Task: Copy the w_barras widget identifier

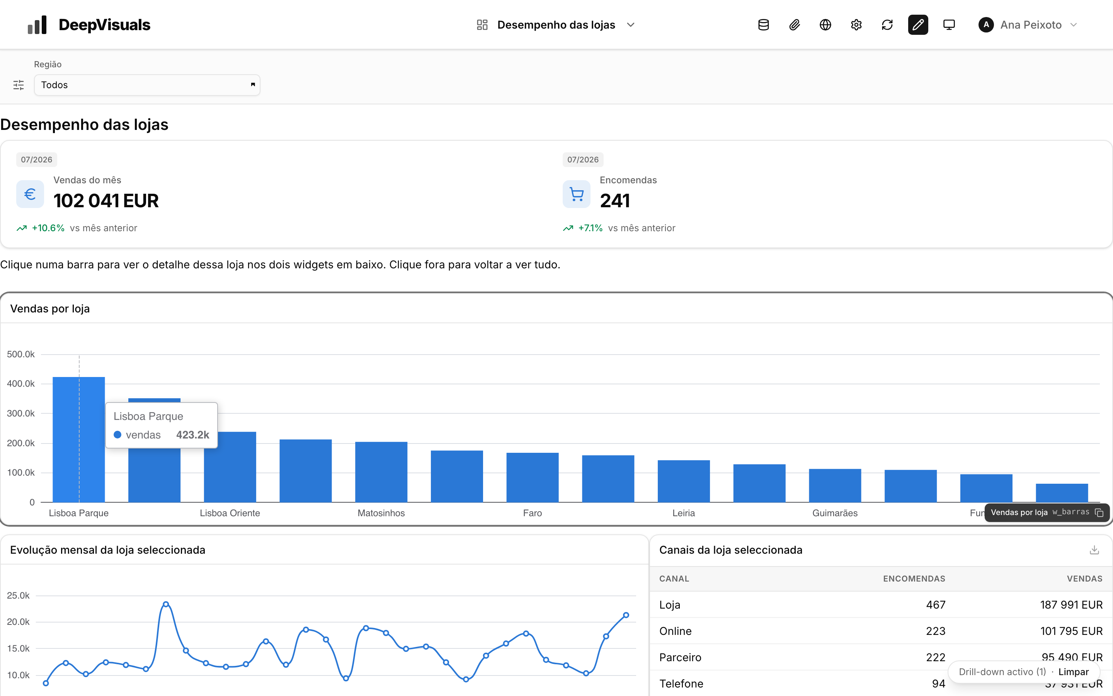Action: pos(1099,513)
